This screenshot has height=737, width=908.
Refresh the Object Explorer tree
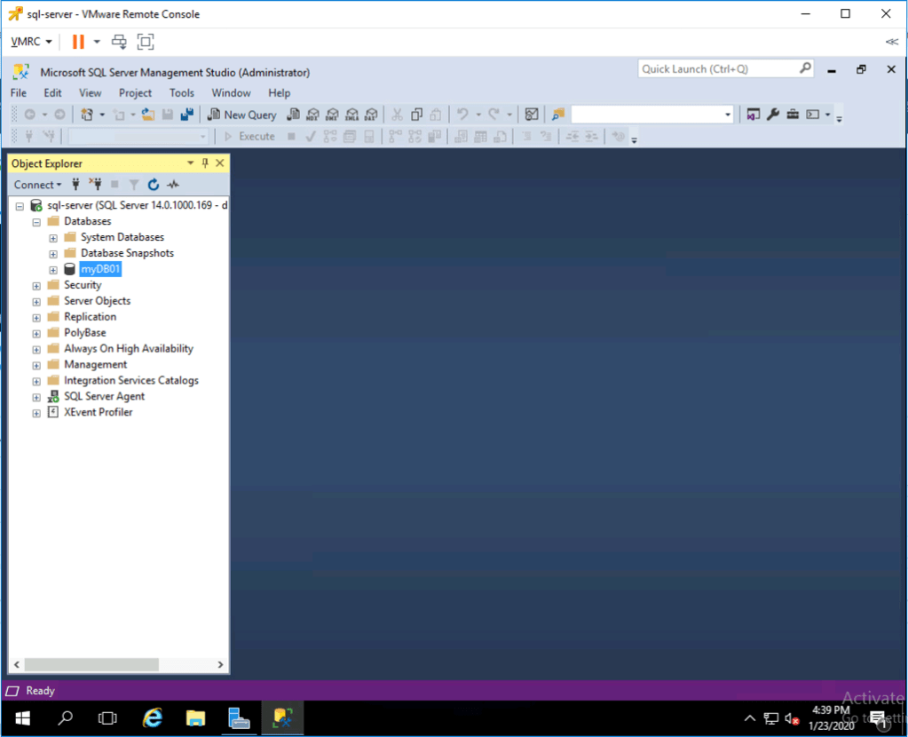pyautogui.click(x=154, y=185)
